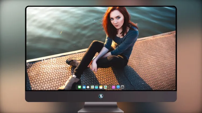Open the green Messages dock icon

coord(79,87)
